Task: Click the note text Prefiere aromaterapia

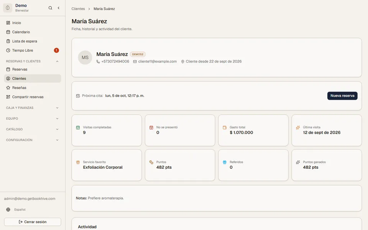Action: coord(106,198)
